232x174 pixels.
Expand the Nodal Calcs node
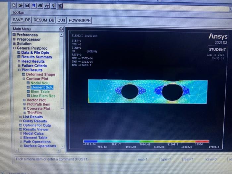coord(21,134)
